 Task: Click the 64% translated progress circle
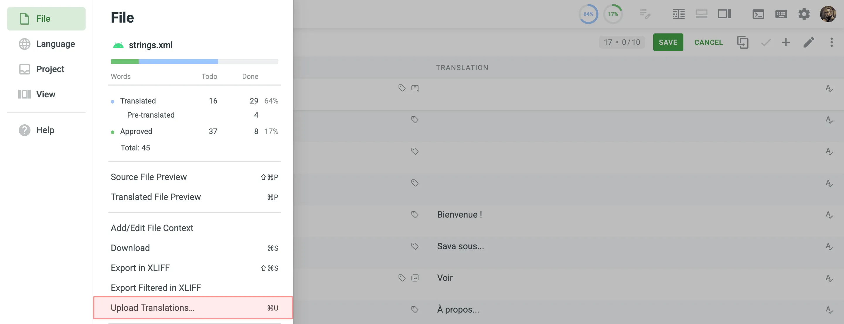[x=588, y=14]
